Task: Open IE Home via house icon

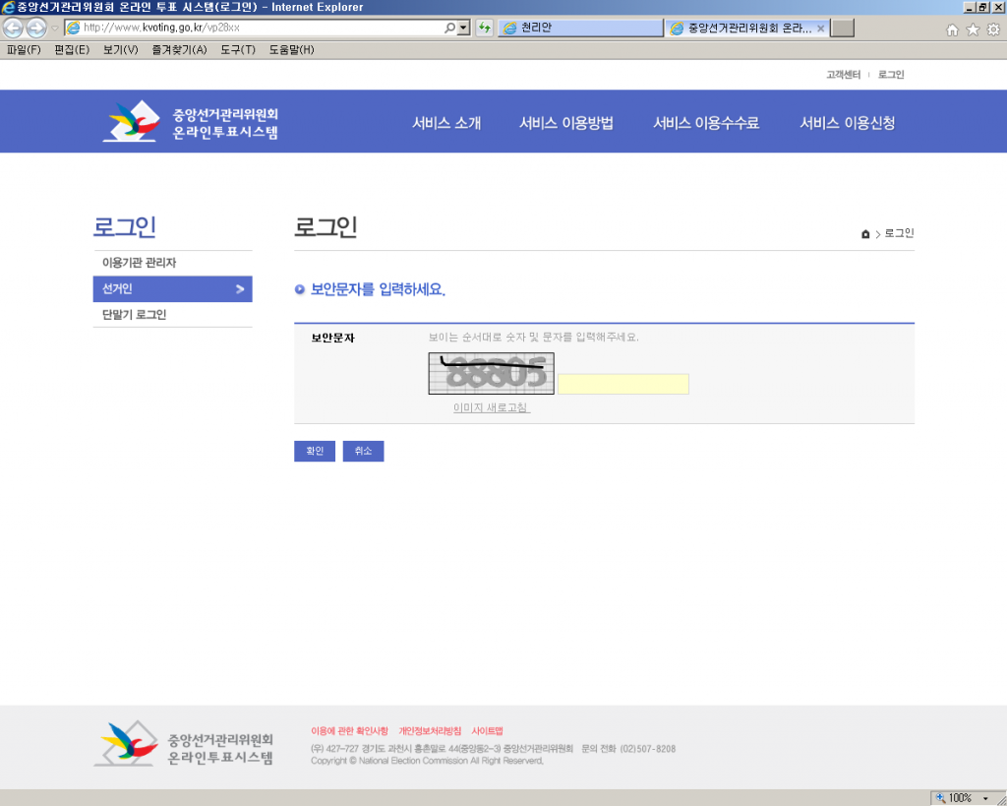Action: pyautogui.click(x=952, y=30)
